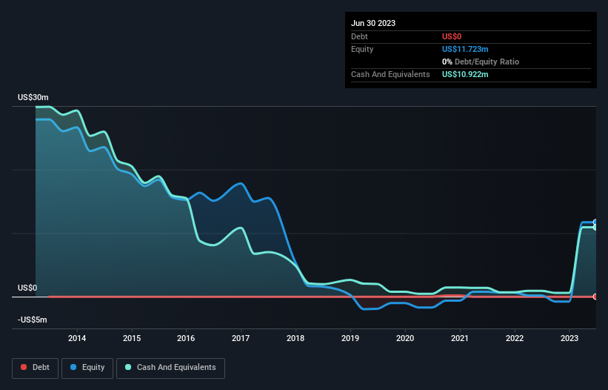The width and height of the screenshot is (608, 390).
Task: Click the -US$5m y-axis label
Action: 32,320
